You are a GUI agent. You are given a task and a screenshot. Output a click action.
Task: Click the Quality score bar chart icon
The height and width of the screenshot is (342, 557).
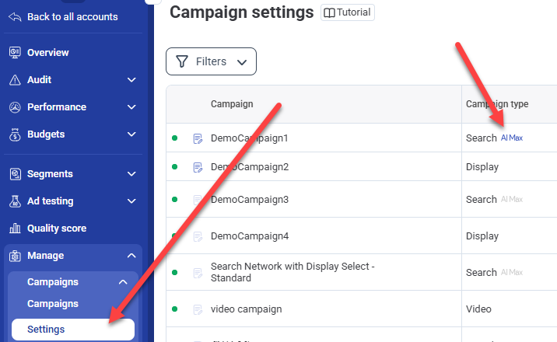[14, 229]
